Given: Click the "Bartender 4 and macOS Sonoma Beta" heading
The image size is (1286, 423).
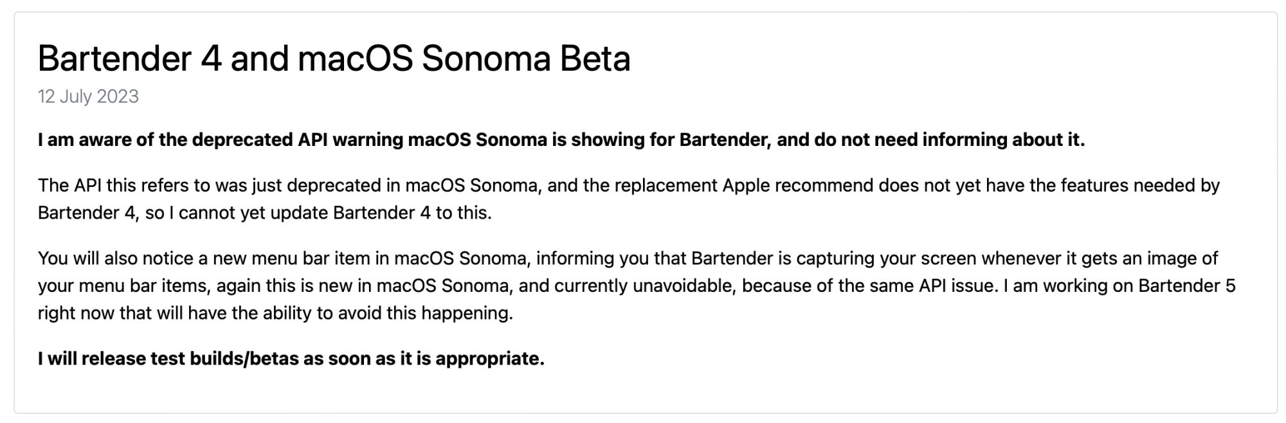Looking at the screenshot, I should pos(334,59).
